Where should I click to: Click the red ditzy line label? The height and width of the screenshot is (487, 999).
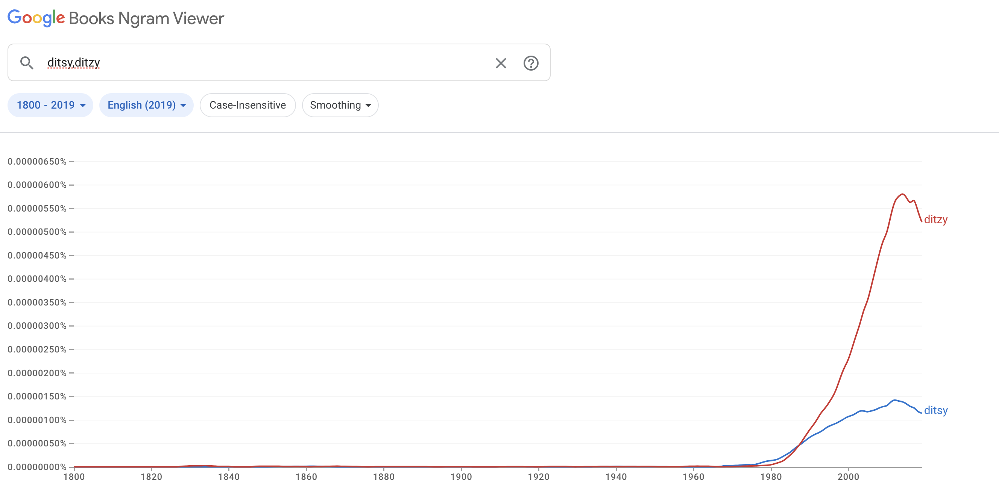[935, 219]
